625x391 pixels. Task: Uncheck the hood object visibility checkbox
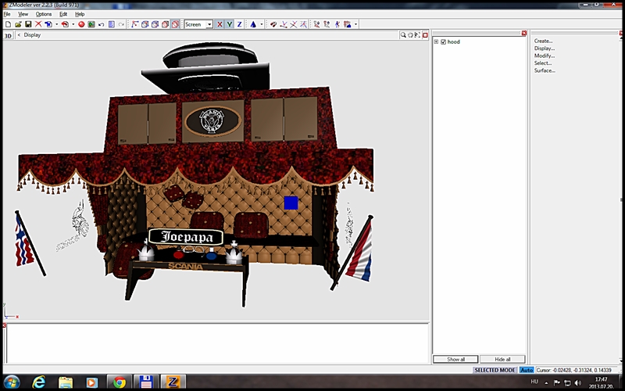coord(443,41)
